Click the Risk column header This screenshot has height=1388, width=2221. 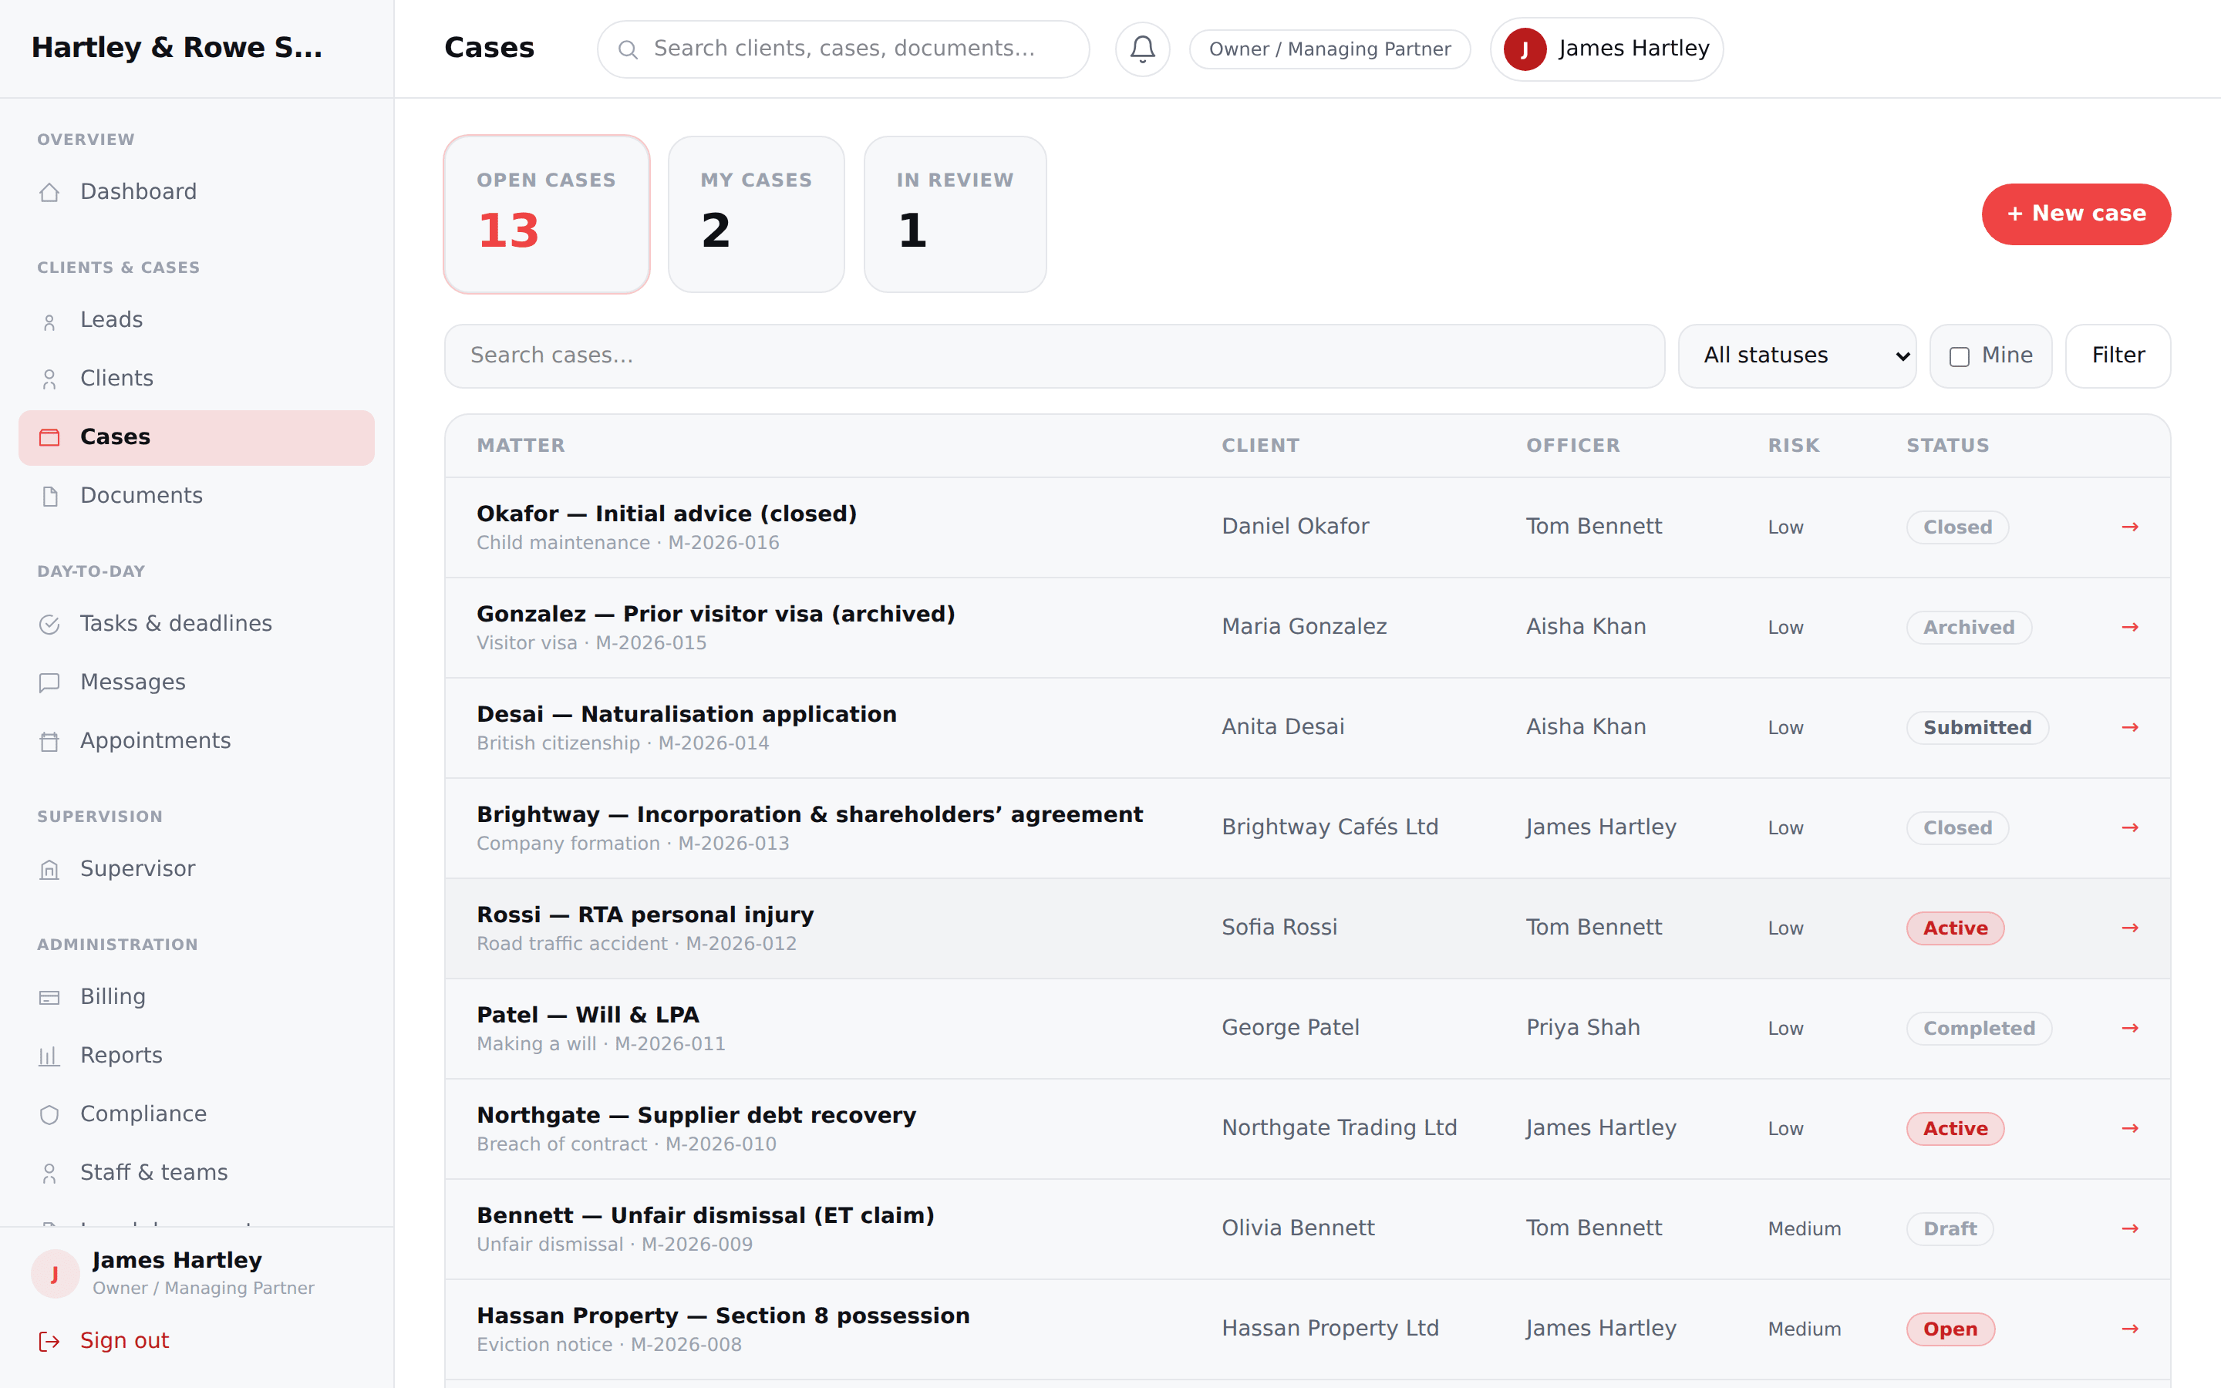coord(1795,446)
